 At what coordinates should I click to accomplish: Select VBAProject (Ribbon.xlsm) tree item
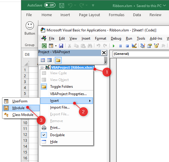click(x=73, y=67)
